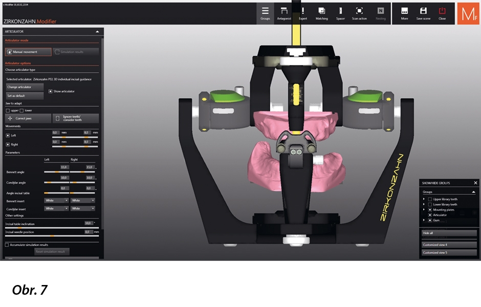The width and height of the screenshot is (481, 307).
Task: Adjust the right Bennett angle slider
Action: click(x=82, y=172)
